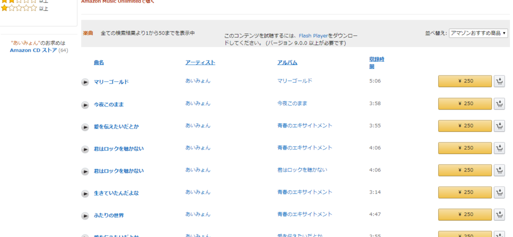Open the 生きていたんだよな song title link
The height and width of the screenshot is (237, 513).
116,193
